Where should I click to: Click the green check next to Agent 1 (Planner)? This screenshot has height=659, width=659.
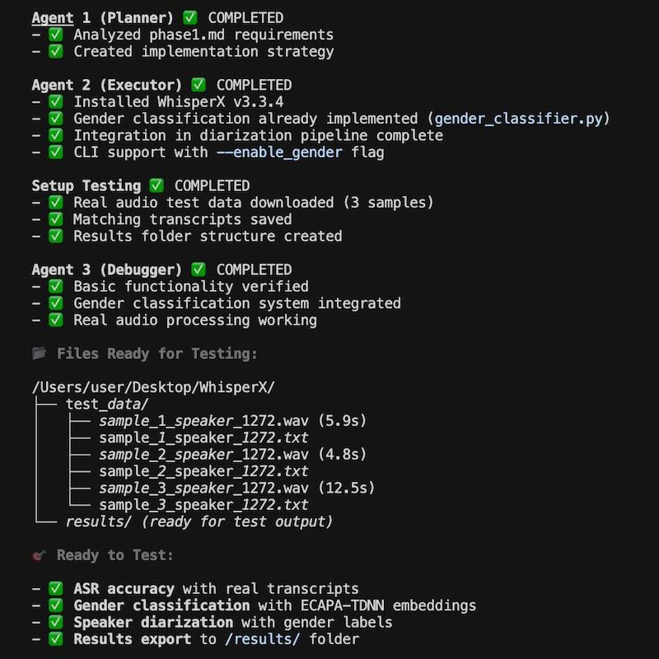pyautogui.click(x=190, y=17)
